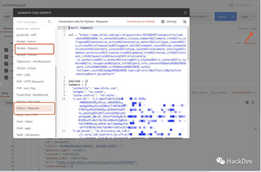Open the Cookies link
Viewport: 261px width, 172px height.
click(x=243, y=29)
